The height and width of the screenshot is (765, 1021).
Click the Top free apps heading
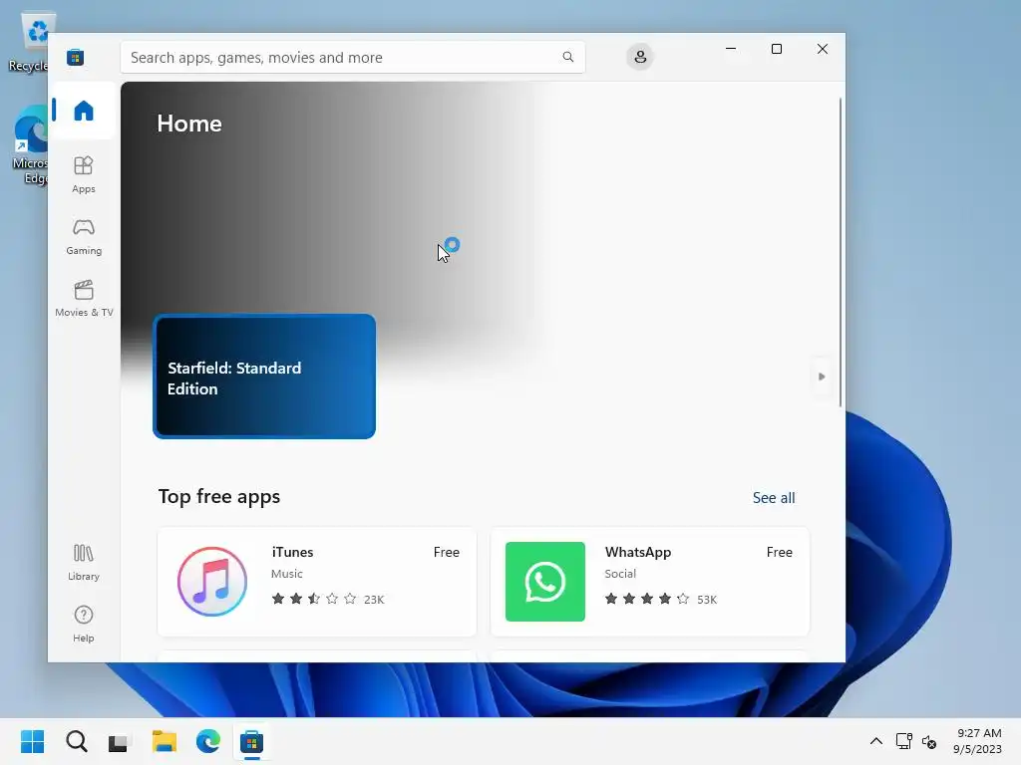(x=218, y=497)
